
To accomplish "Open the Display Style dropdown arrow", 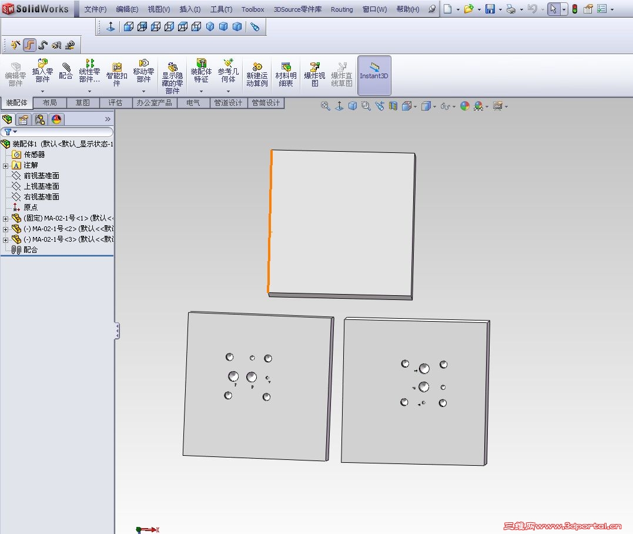I will (x=434, y=106).
